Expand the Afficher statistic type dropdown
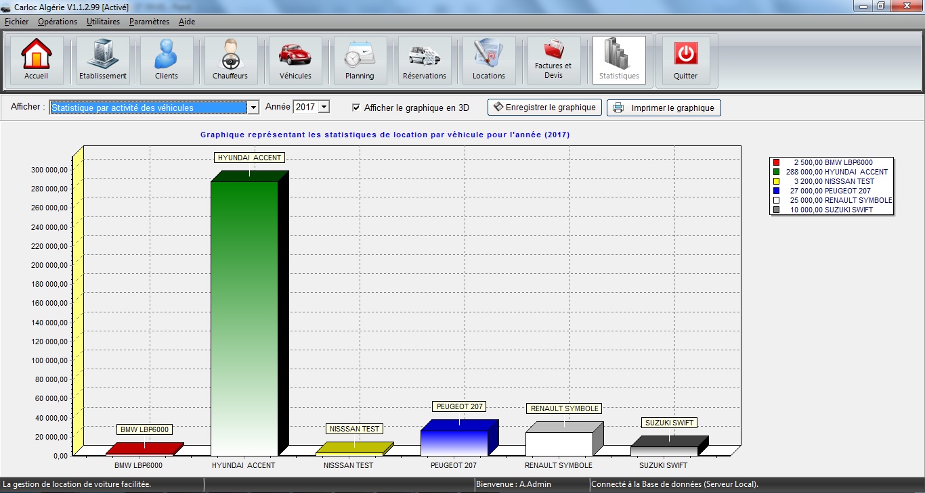This screenshot has width=925, height=493. click(253, 108)
